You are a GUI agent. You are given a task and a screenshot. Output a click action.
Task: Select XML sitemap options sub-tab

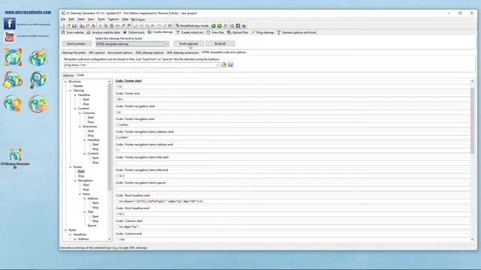[150, 52]
